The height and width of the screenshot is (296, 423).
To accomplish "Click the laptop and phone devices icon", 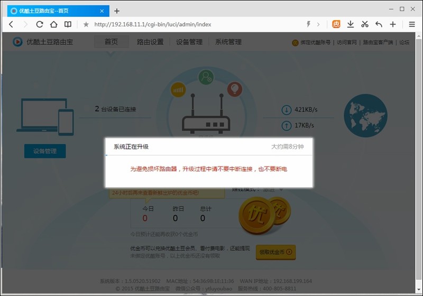I will click(45, 117).
